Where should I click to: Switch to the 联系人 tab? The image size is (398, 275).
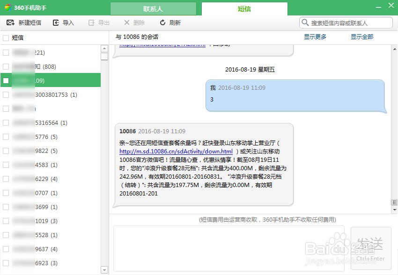[153, 9]
